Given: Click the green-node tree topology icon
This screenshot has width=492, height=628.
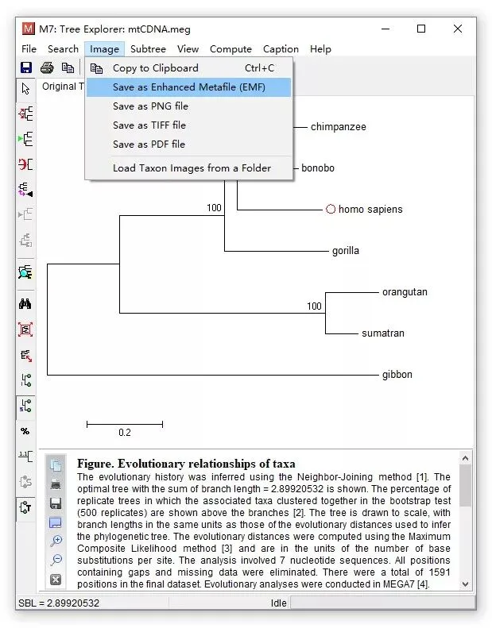Looking at the screenshot, I should click(25, 380).
